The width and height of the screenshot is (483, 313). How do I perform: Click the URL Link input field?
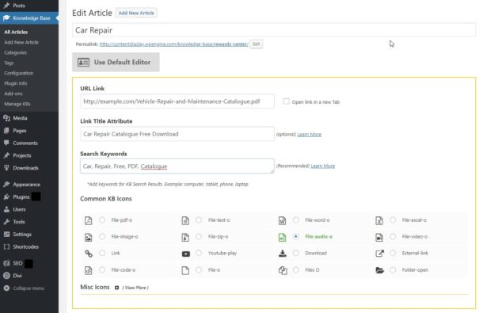(x=177, y=101)
